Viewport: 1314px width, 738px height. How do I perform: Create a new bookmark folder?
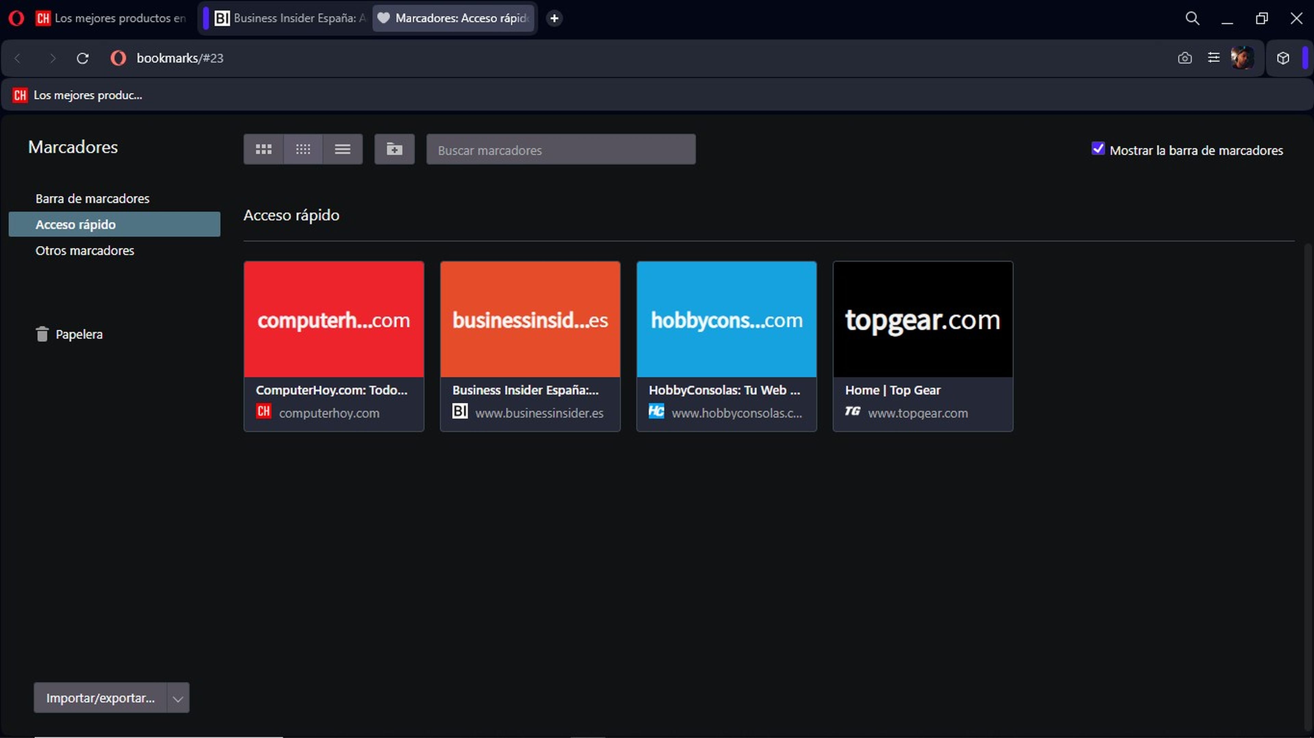click(394, 149)
